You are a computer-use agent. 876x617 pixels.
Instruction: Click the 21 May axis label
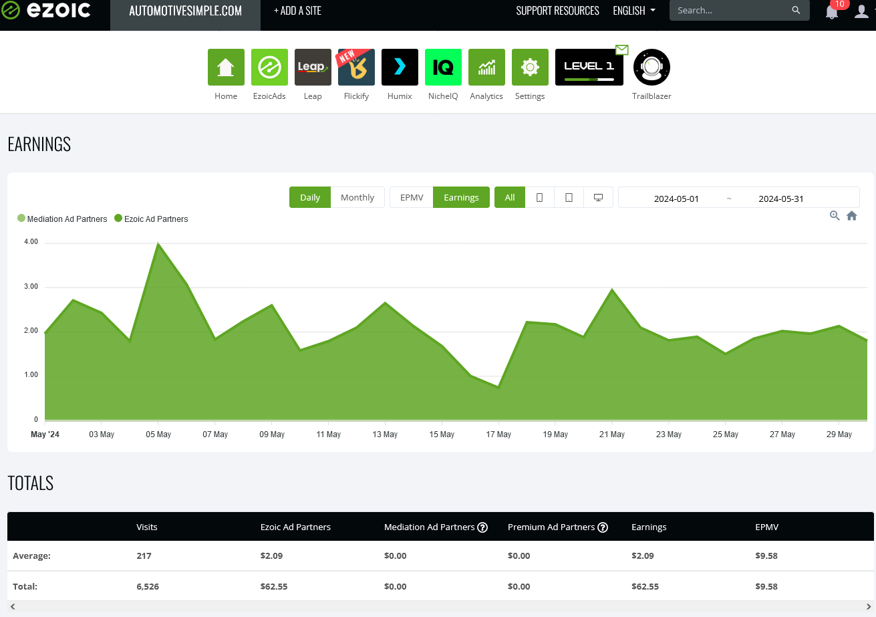click(x=612, y=435)
